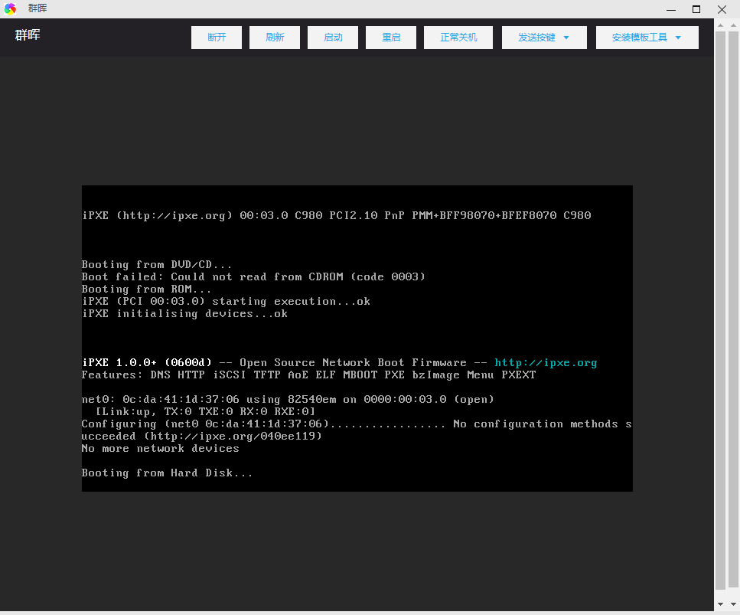Click the inner vertical scrollbar thumb
Screen dimensions: 740x615
[720, 310]
